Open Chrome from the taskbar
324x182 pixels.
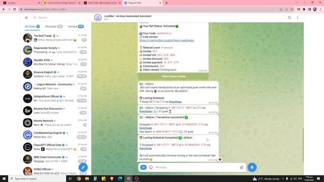[x=79, y=178]
